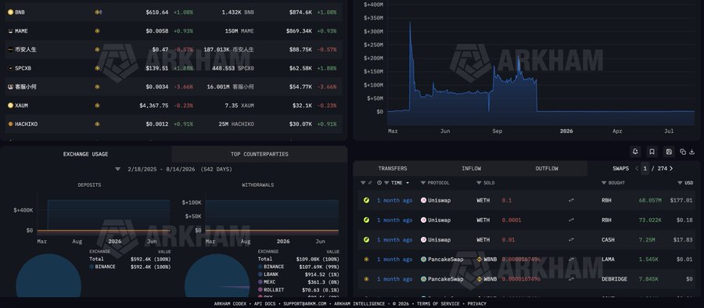Click chain icon of the $0.18 swap row
This screenshot has height=308, width=704.
coord(366,220)
